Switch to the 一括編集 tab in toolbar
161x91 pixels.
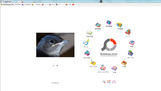point(36,4)
